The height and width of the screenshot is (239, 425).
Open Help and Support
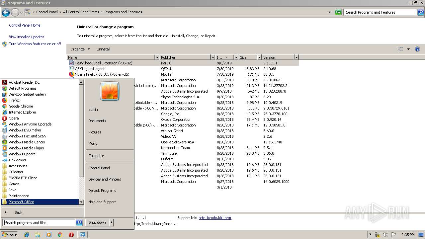[x=102, y=202]
